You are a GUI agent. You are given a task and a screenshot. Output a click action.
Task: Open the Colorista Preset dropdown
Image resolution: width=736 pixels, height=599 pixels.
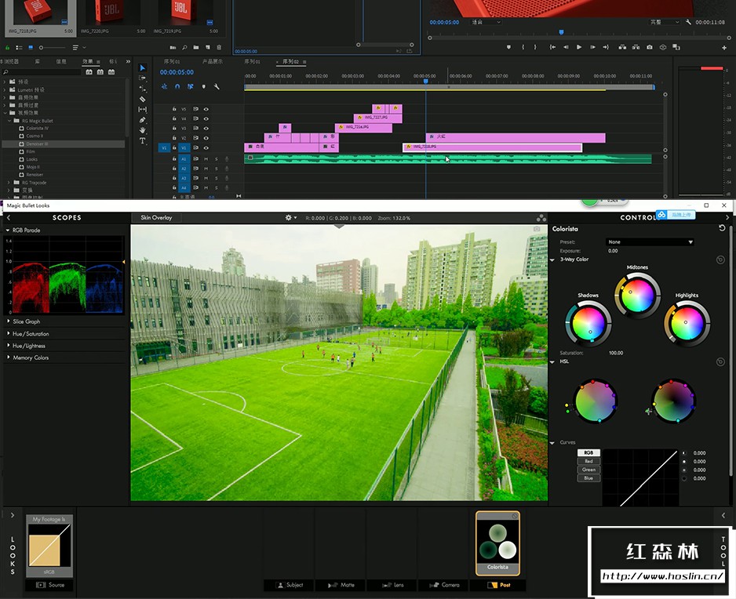coord(650,242)
